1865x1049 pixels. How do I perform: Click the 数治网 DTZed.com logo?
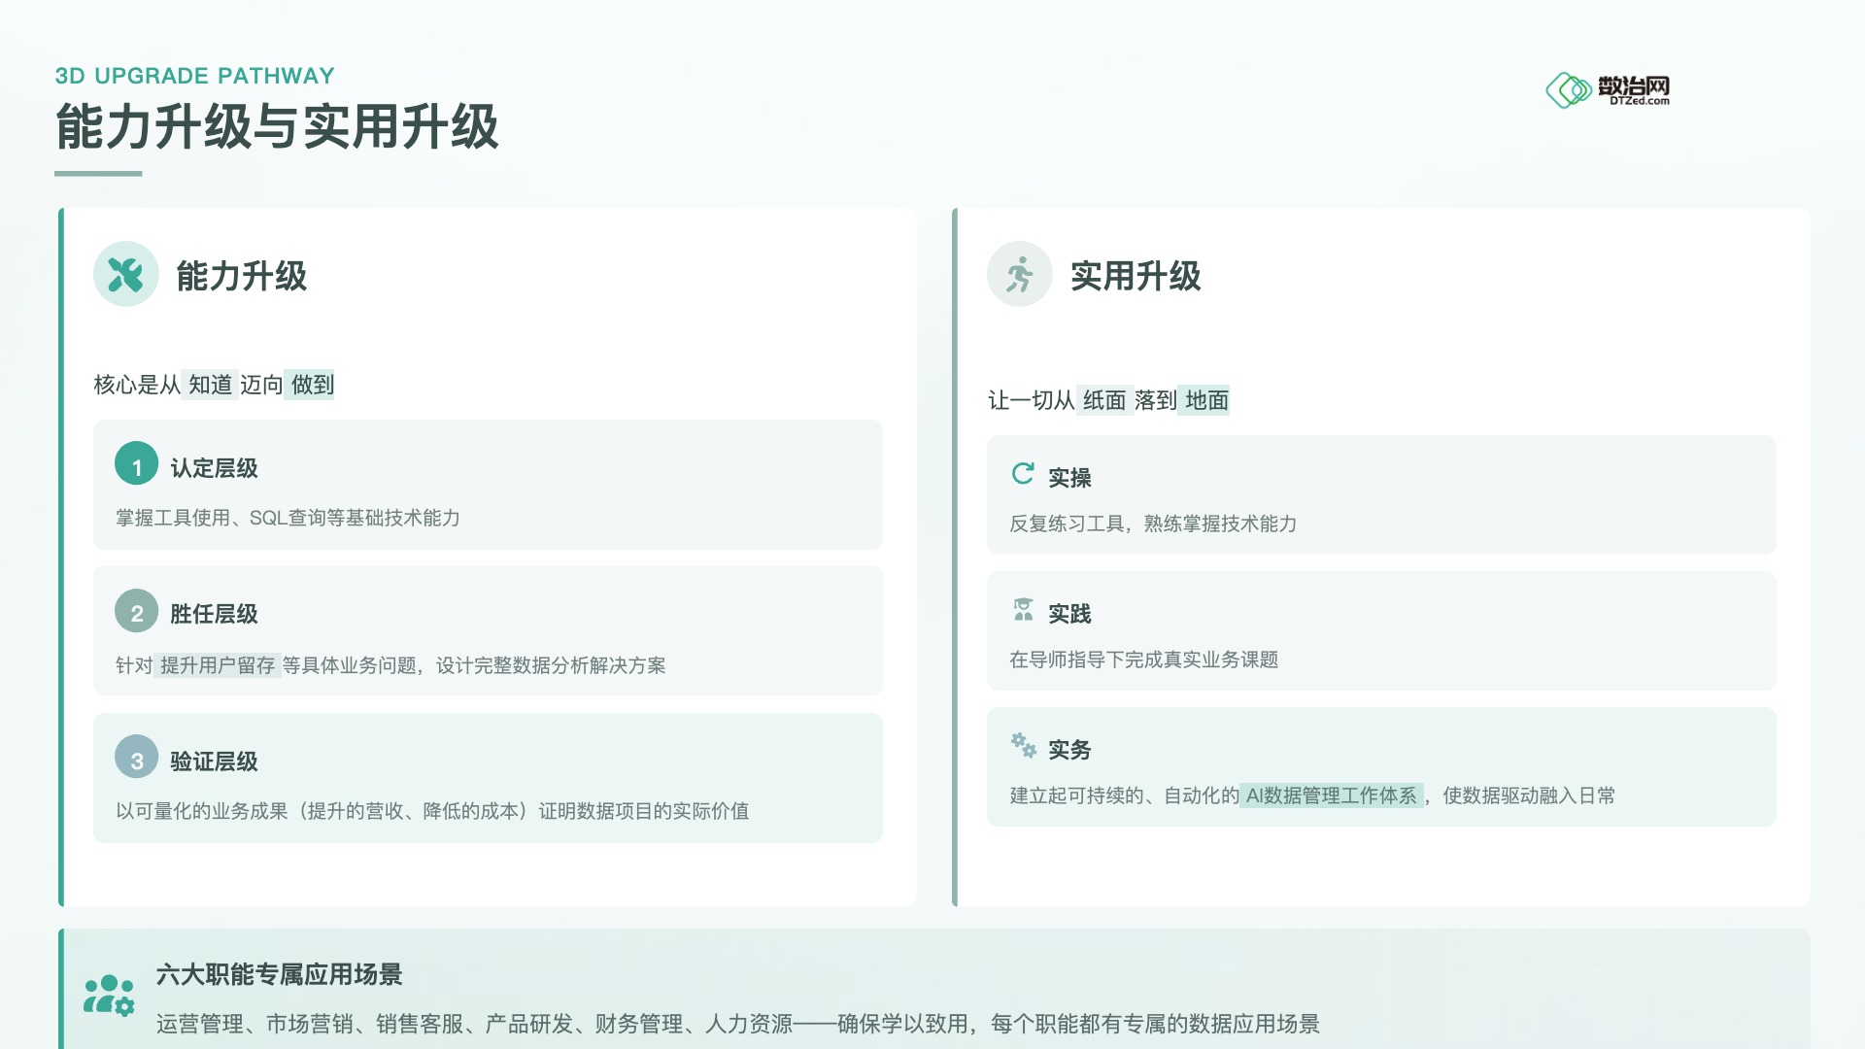[x=1609, y=90]
